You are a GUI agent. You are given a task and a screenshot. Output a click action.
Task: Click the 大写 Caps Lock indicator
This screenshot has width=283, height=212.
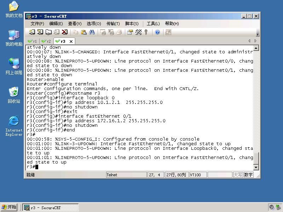coord(238,175)
